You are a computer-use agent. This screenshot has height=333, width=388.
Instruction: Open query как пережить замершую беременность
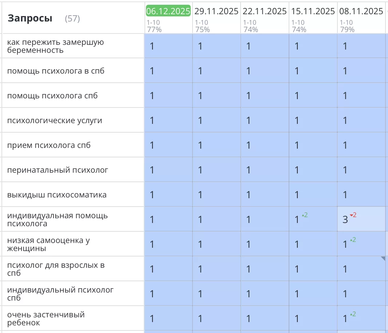click(x=55, y=46)
